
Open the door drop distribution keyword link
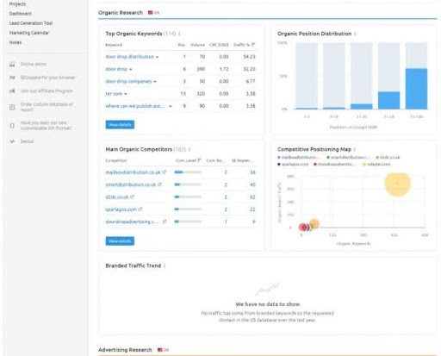pos(130,57)
